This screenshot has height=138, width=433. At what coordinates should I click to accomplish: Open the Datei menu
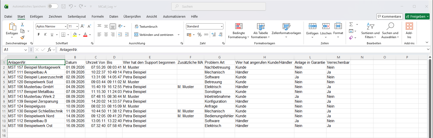point(8,16)
